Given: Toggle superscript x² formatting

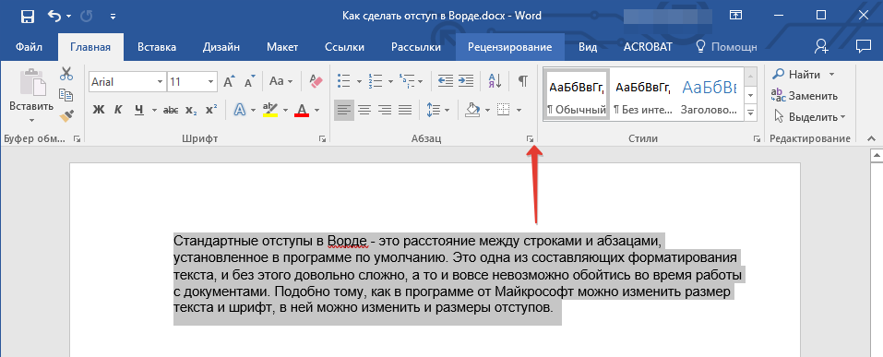Looking at the screenshot, I should coord(211,110).
